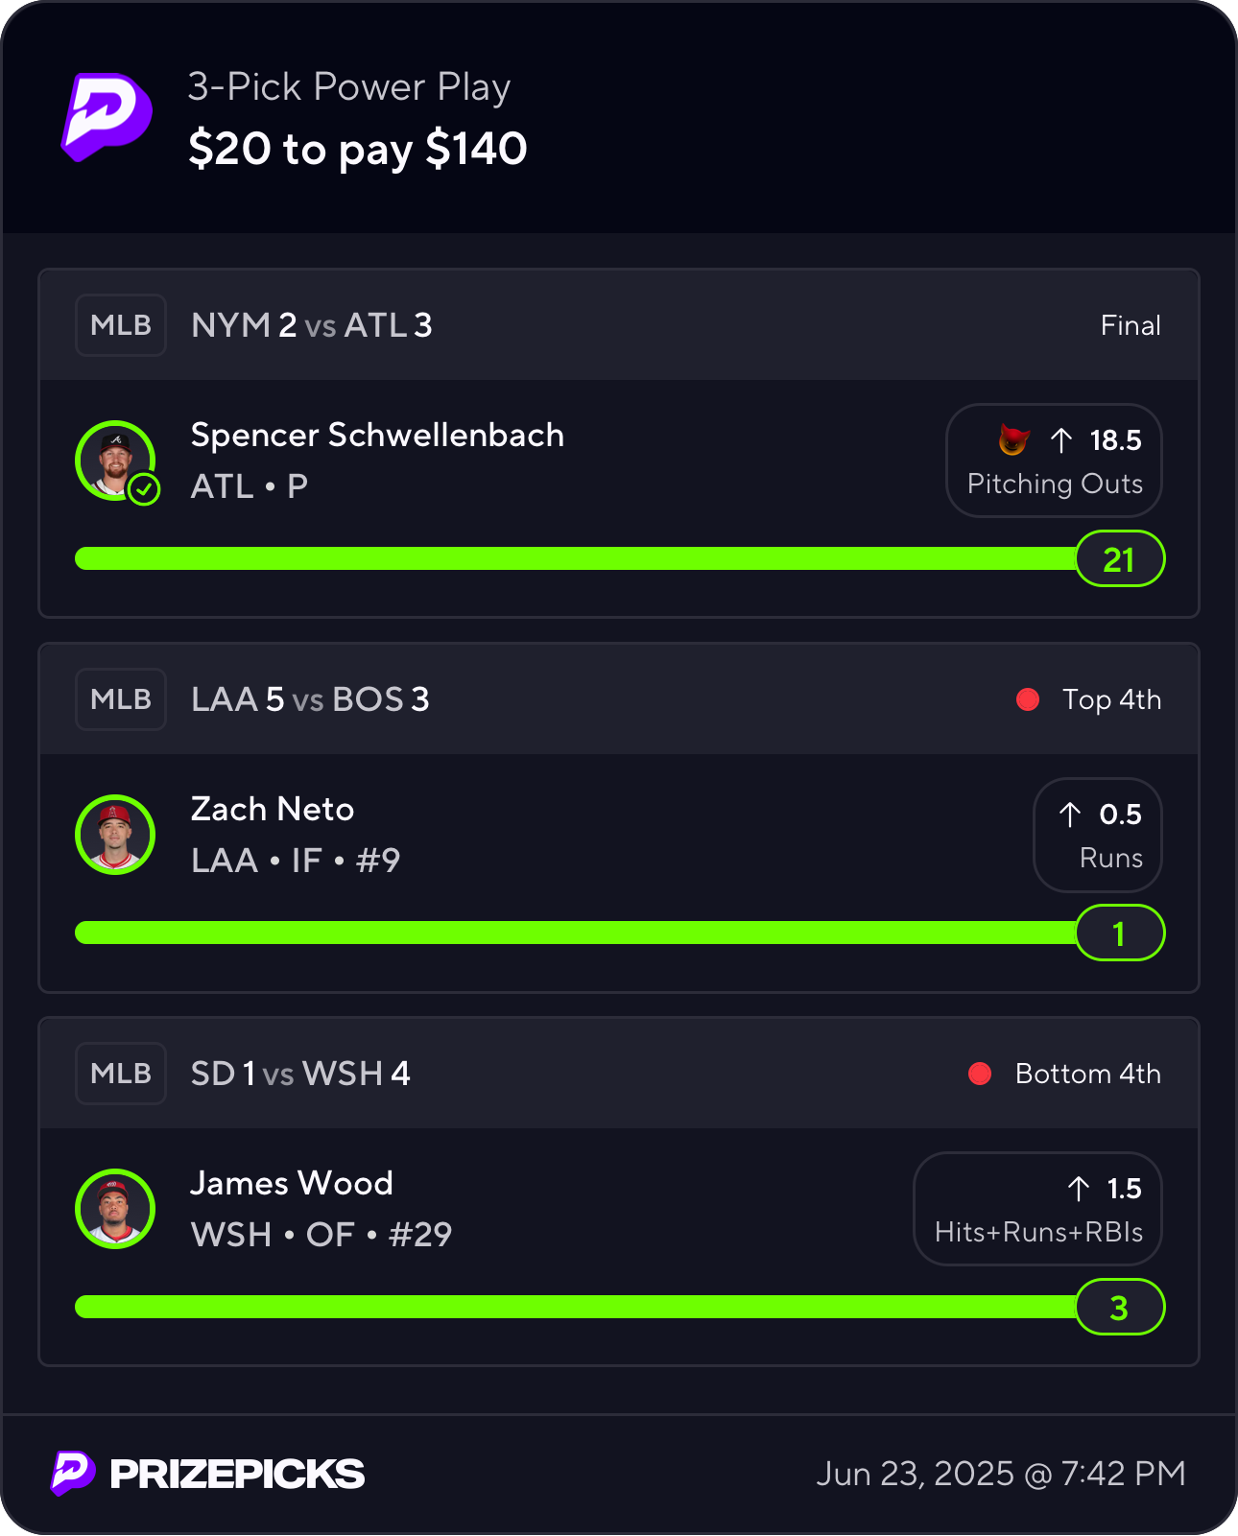The image size is (1238, 1536).
Task: Click the 18.5 Pitching Outs pill
Action: (x=1054, y=461)
